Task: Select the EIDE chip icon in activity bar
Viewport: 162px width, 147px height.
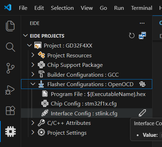Action: point(11,132)
